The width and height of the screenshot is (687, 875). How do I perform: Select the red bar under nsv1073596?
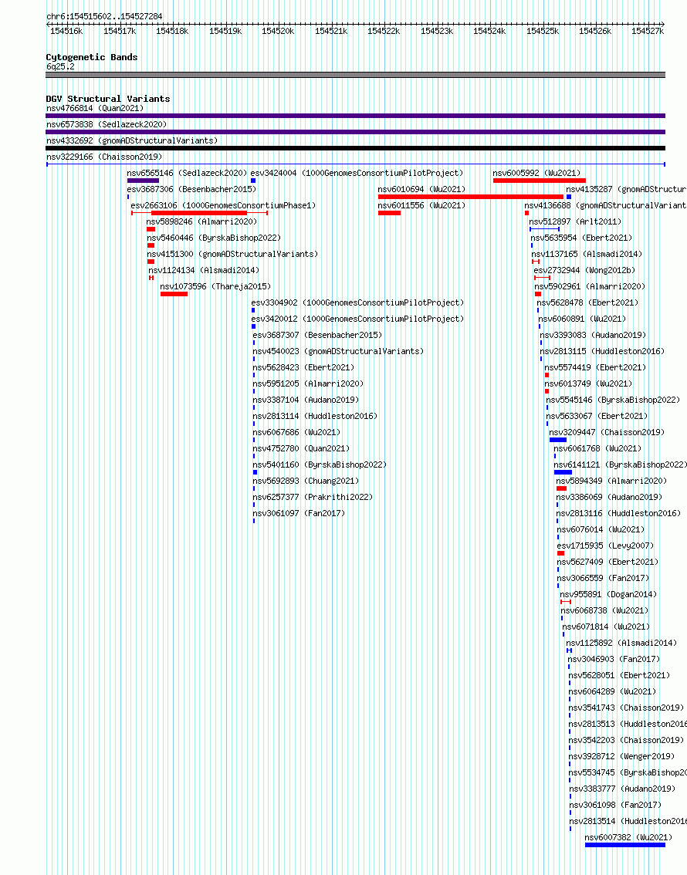pyautogui.click(x=174, y=293)
